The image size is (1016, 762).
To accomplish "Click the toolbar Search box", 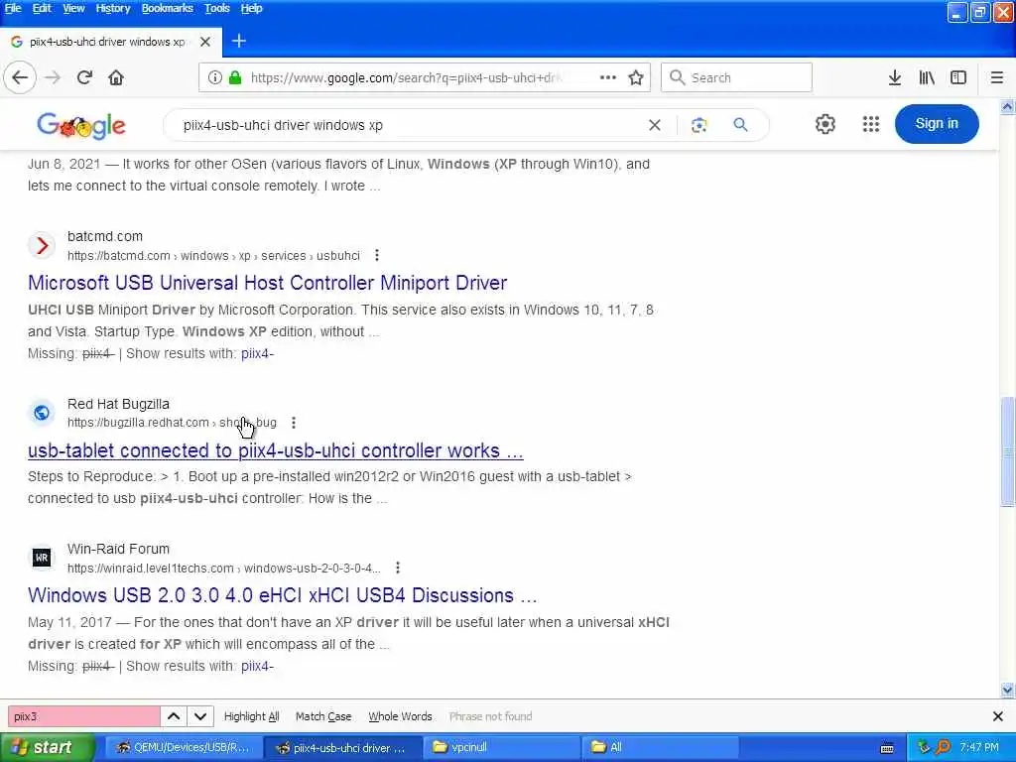I will (736, 77).
